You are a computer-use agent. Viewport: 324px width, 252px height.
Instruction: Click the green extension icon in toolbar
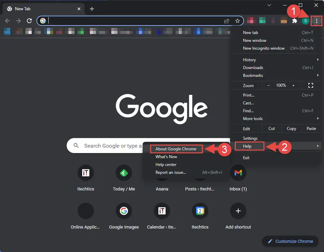262,20
